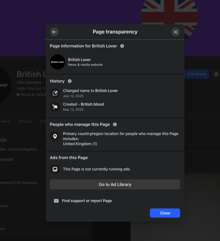Click the ads monitor icon
The height and width of the screenshot is (241, 220).
click(55, 169)
